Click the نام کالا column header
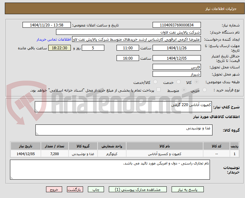This screenshot has width=245, height=198. tap(165, 146)
